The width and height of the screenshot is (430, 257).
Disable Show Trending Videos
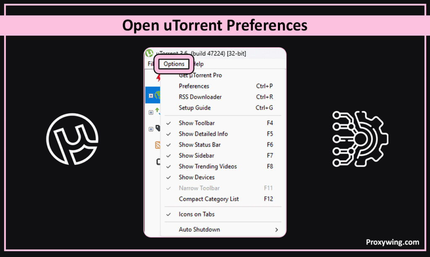click(x=207, y=167)
